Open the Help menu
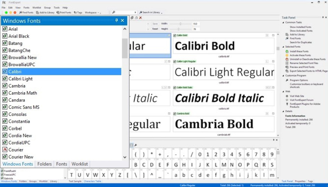The height and width of the screenshot is (187, 328). (65, 7)
